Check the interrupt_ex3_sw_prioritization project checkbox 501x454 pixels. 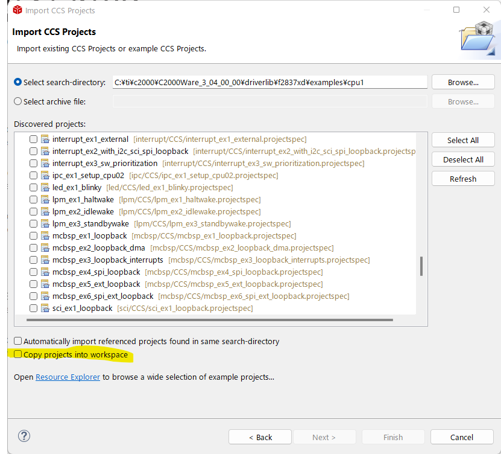[33, 164]
